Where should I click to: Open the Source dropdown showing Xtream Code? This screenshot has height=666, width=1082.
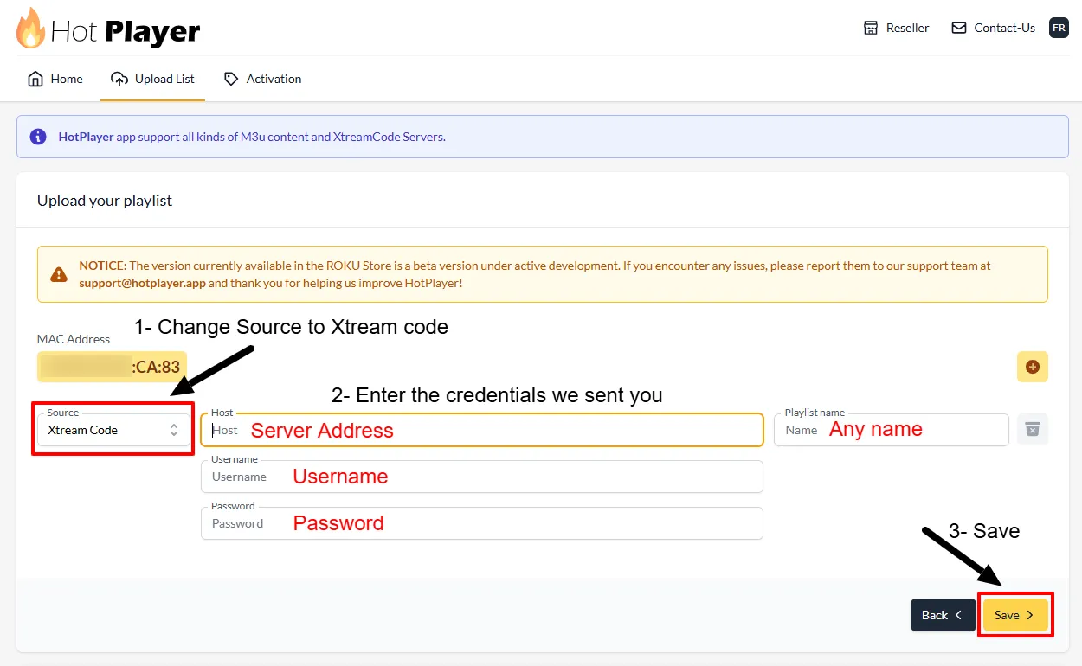click(x=113, y=430)
